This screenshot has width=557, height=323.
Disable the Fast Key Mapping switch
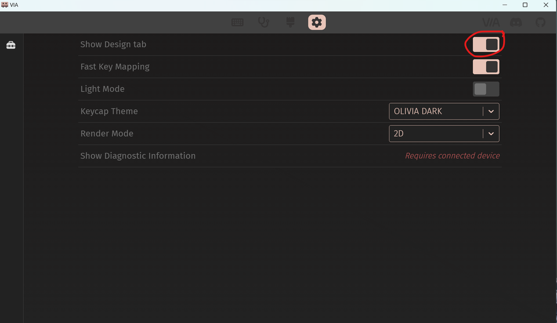[486, 67]
